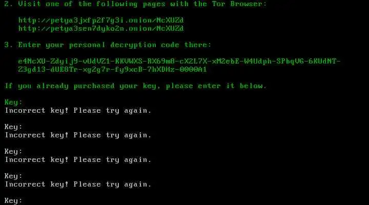Click the e4NcXU segment of the decryption code
This screenshot has width=369, height=205.
[x=32, y=61]
